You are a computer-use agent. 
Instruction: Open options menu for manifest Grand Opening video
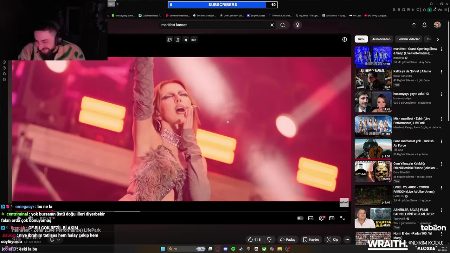[x=441, y=49]
